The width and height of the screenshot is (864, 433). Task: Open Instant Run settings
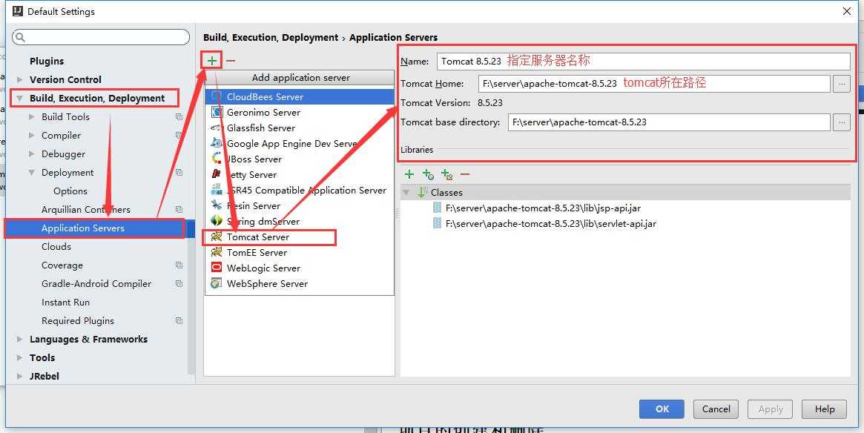pyautogui.click(x=65, y=303)
